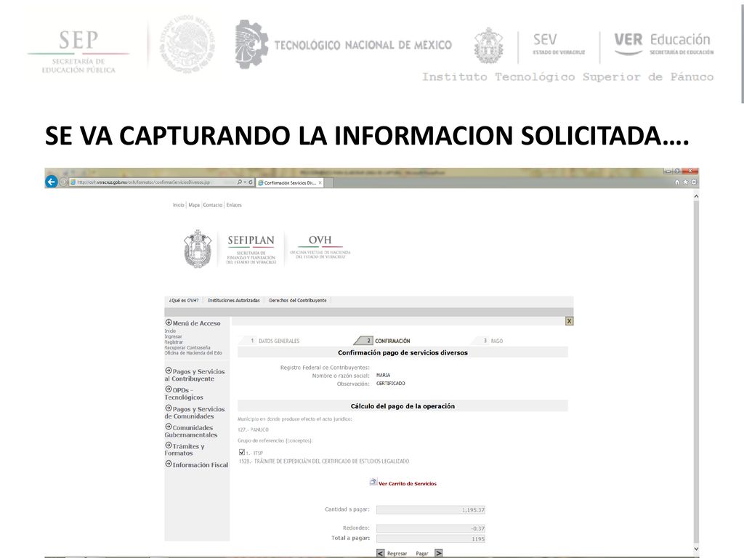Click the left arrow beside Regresar
This screenshot has width=744, height=558.
380,553
